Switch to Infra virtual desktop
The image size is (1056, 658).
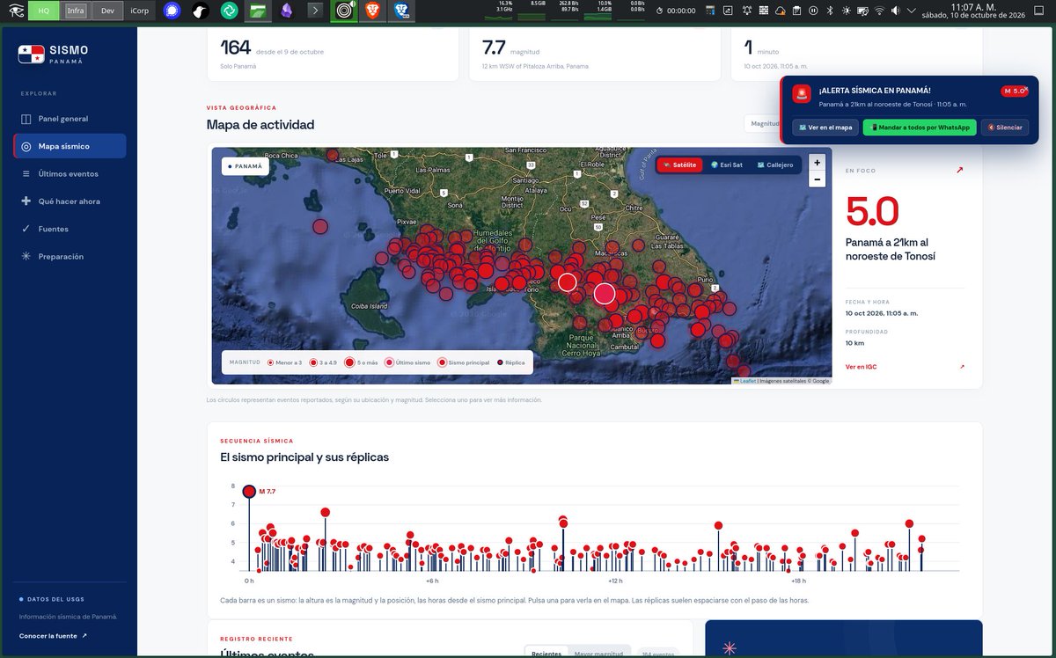click(76, 11)
